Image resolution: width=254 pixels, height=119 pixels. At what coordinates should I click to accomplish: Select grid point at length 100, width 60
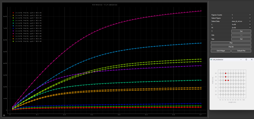click(244, 73)
